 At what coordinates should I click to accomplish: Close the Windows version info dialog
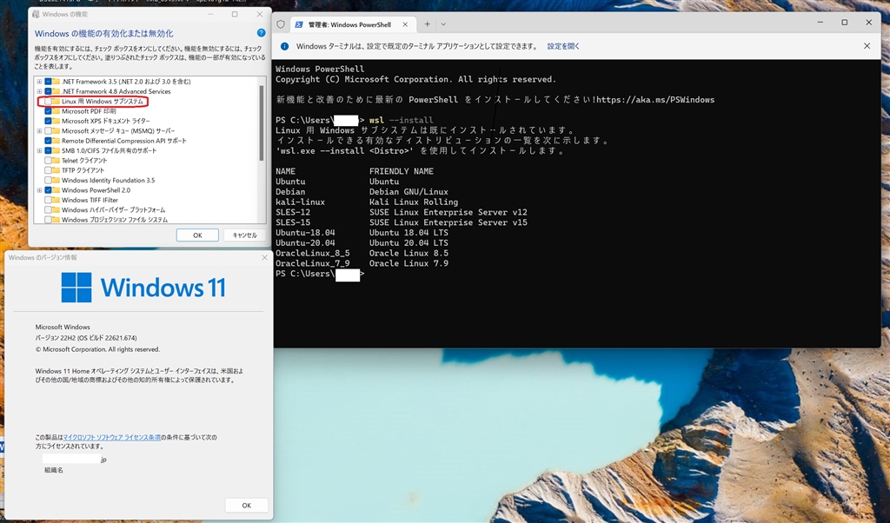[x=264, y=257]
